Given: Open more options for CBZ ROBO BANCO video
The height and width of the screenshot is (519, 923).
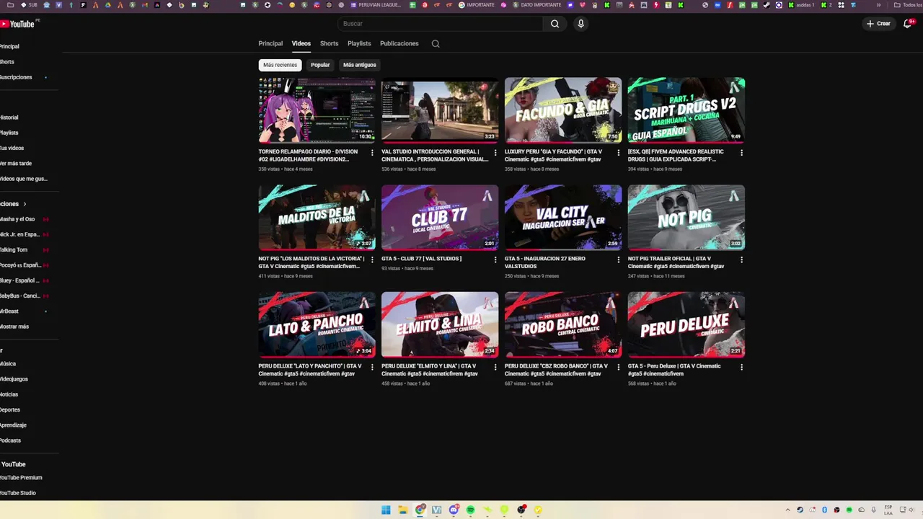Looking at the screenshot, I should tap(618, 367).
